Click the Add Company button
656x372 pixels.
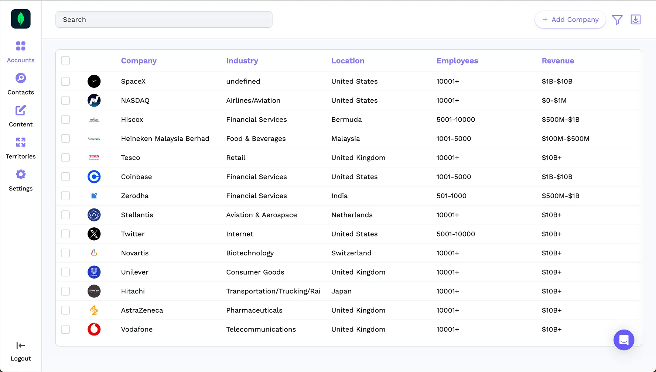570,20
